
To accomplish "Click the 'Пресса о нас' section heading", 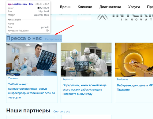I will [24, 38].
